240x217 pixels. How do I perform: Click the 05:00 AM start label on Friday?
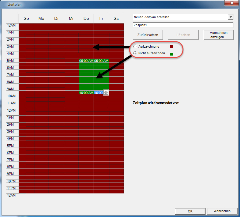[101, 61]
